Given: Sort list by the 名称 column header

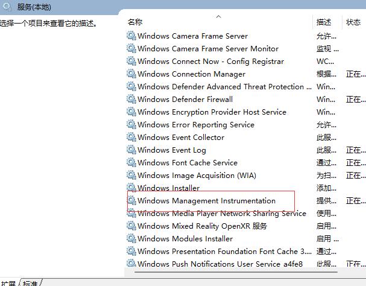Looking at the screenshot, I should [135, 22].
